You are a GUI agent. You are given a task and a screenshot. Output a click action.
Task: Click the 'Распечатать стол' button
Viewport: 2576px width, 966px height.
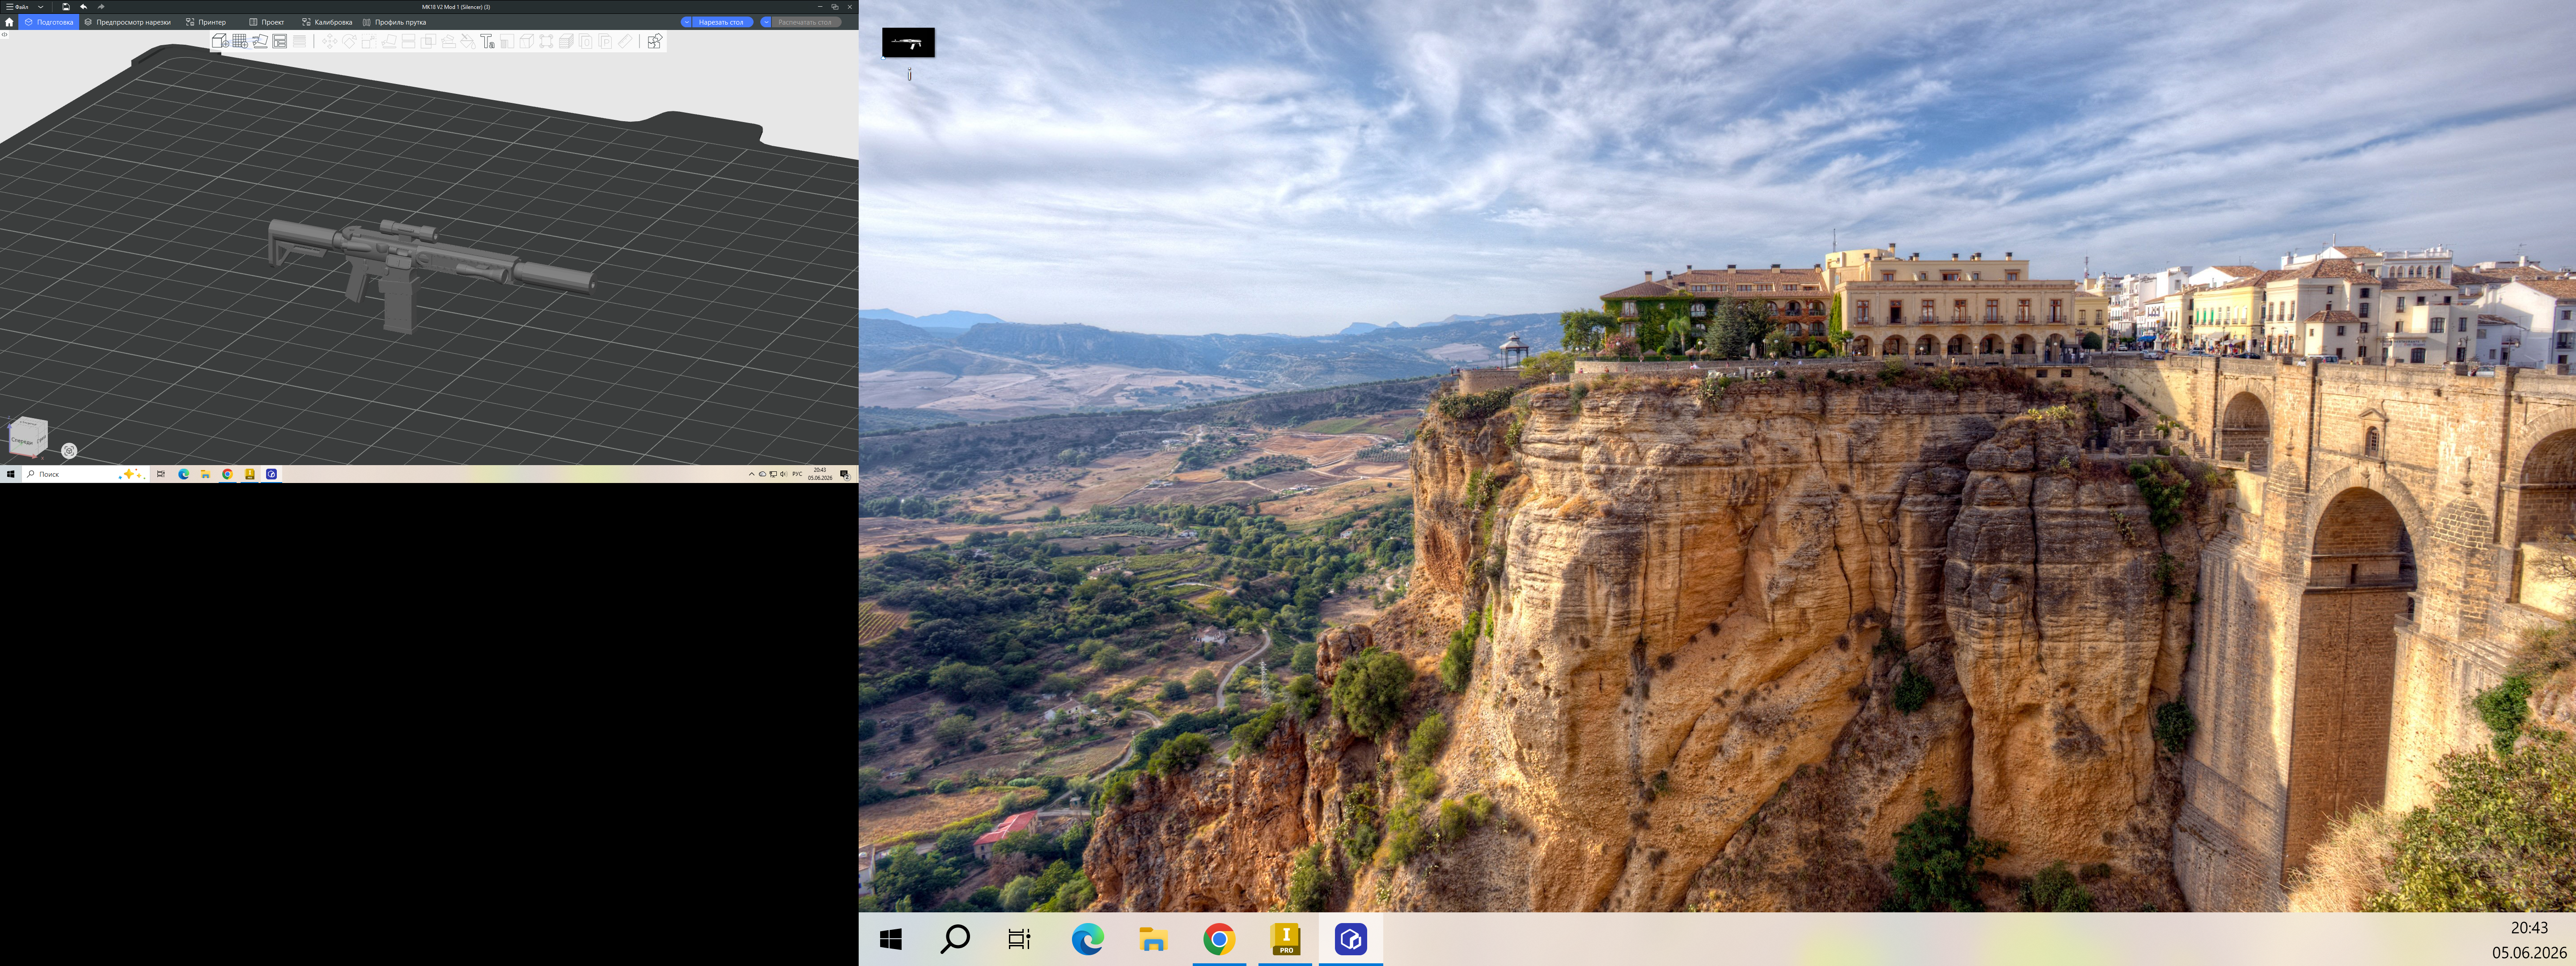pyautogui.click(x=807, y=22)
